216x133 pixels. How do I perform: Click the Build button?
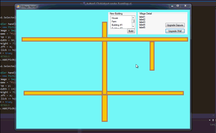click(x=131, y=31)
